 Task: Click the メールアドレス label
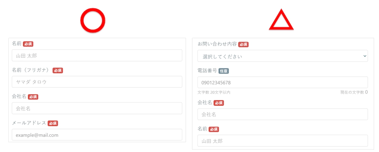click(x=29, y=123)
